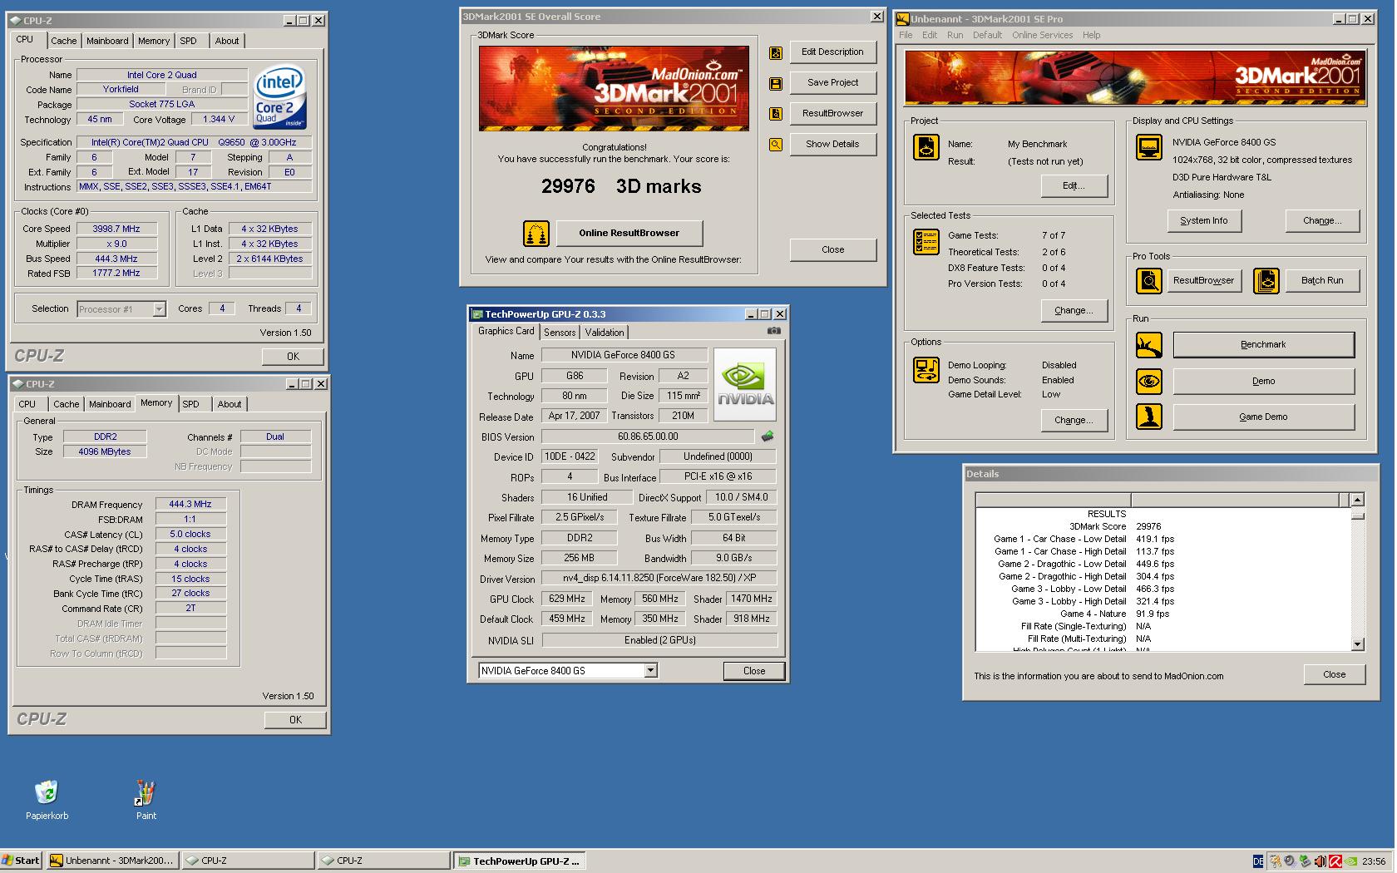Open the Help menu in 3DMark2001
The width and height of the screenshot is (1397, 873).
1091,35
